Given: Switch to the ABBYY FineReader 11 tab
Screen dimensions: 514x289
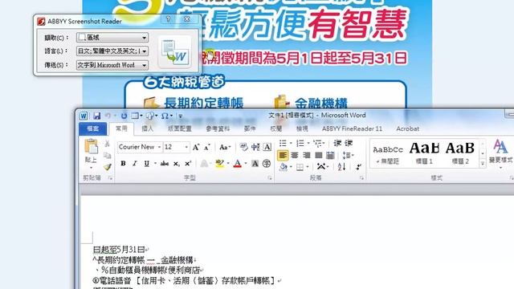Looking at the screenshot, I should [x=352, y=128].
